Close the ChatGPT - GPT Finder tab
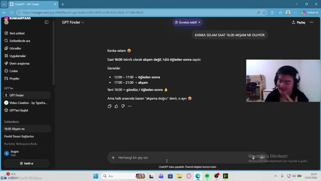The height and width of the screenshot is (181, 321). pos(55,4)
